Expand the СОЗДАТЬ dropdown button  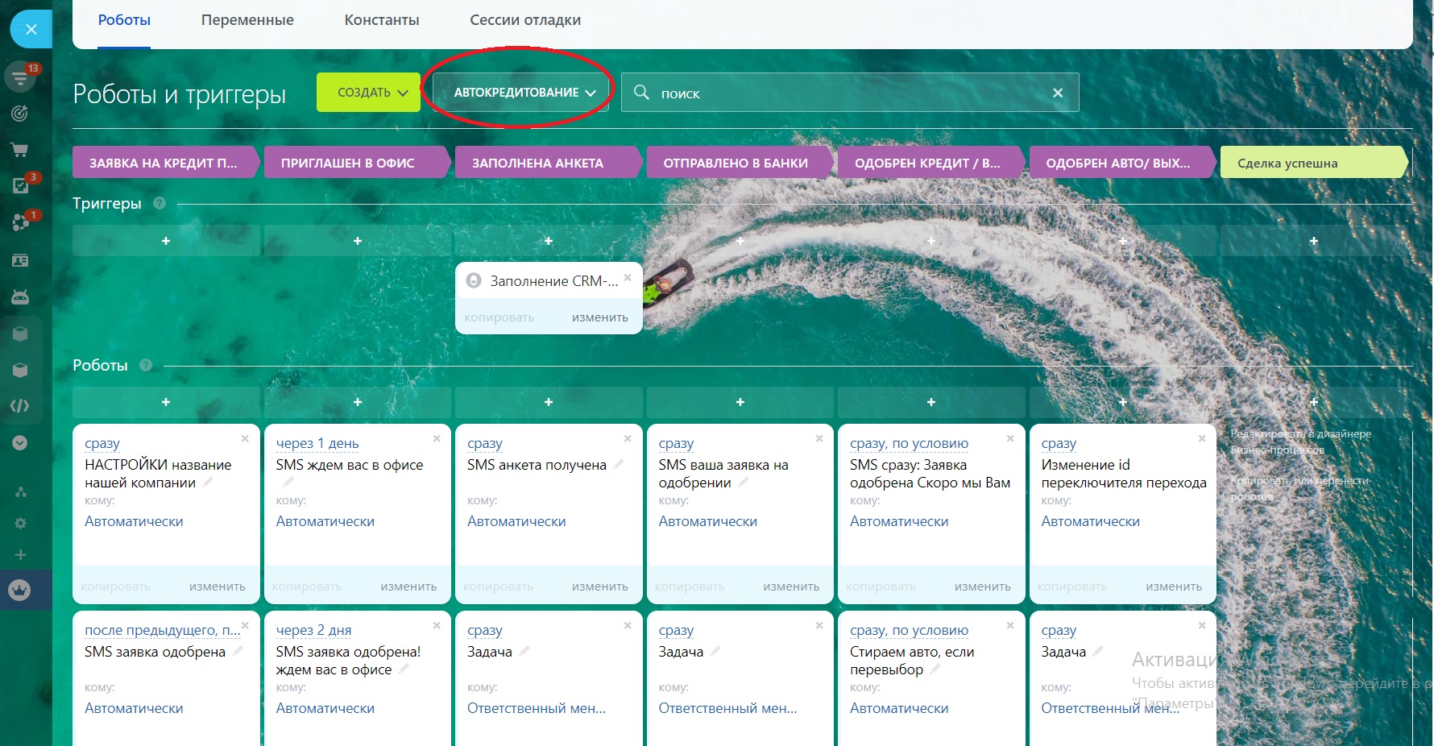368,93
